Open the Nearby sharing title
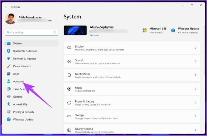 coord(84,129)
